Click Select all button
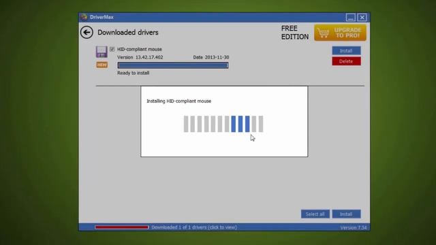Image resolution: width=436 pixels, height=245 pixels. click(x=315, y=214)
